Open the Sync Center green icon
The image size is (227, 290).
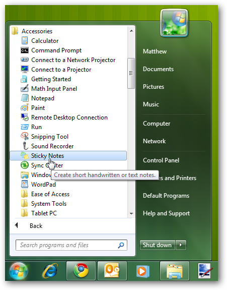tap(25, 165)
